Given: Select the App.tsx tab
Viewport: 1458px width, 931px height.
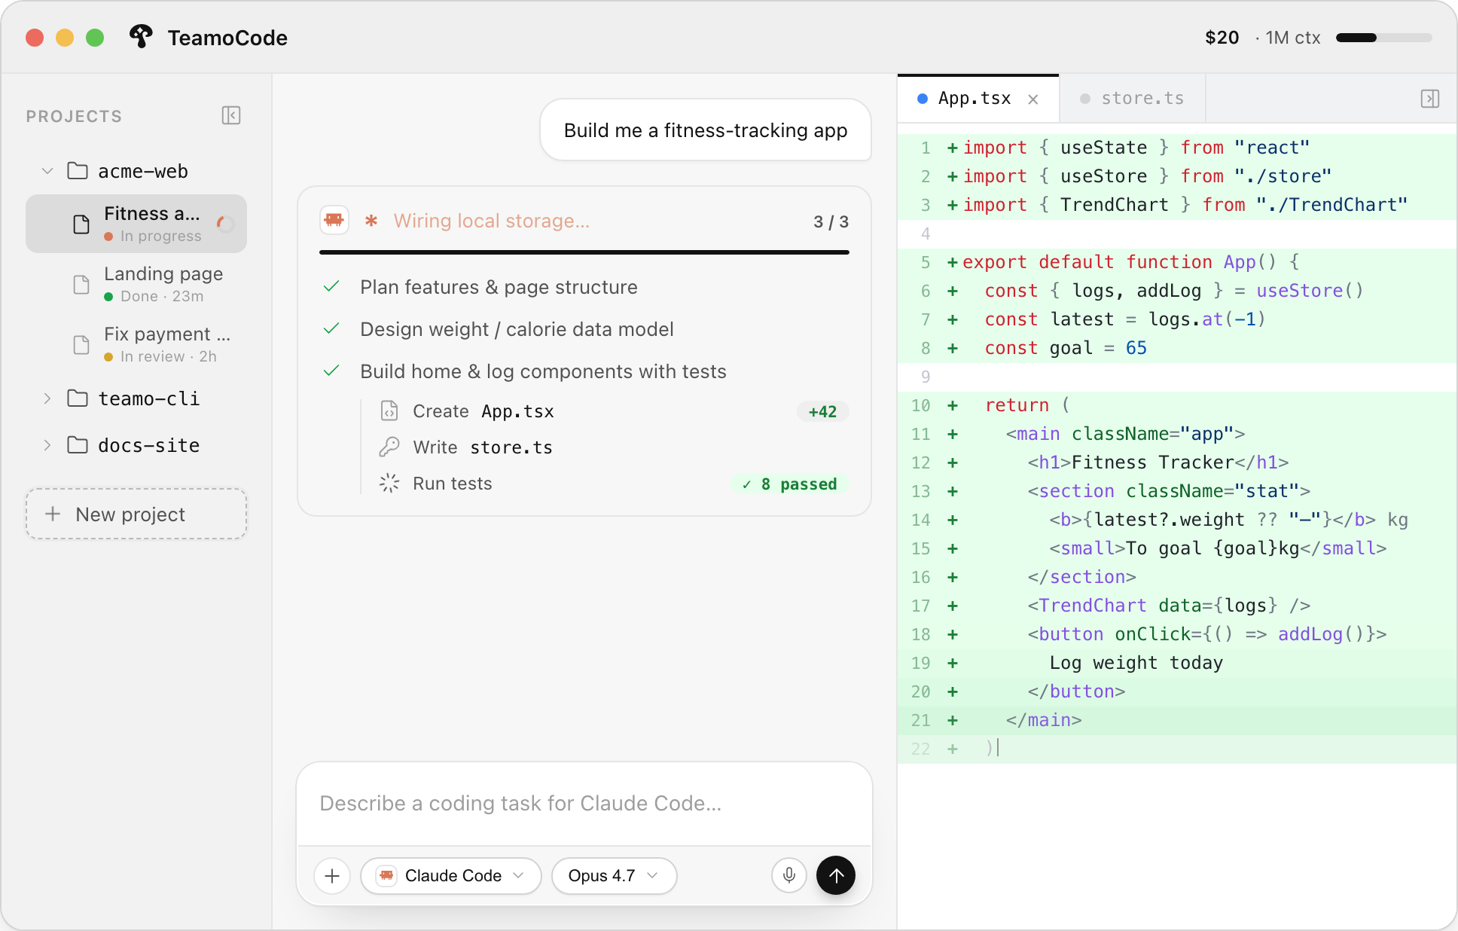Looking at the screenshot, I should (x=978, y=99).
